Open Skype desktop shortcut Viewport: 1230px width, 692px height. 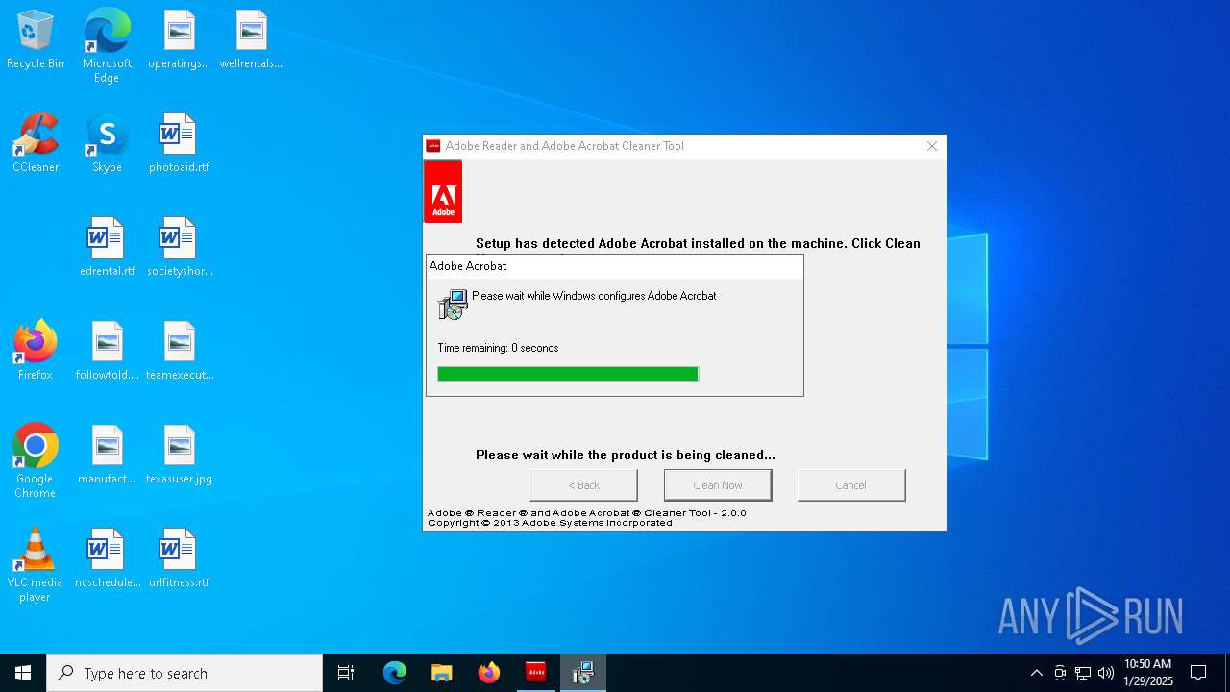point(107,144)
